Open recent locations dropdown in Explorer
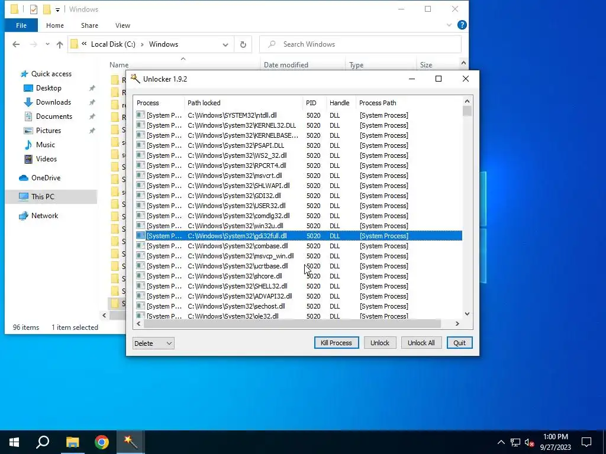 click(x=47, y=44)
